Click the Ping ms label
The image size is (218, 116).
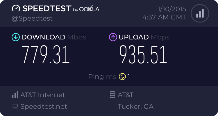point(102,77)
